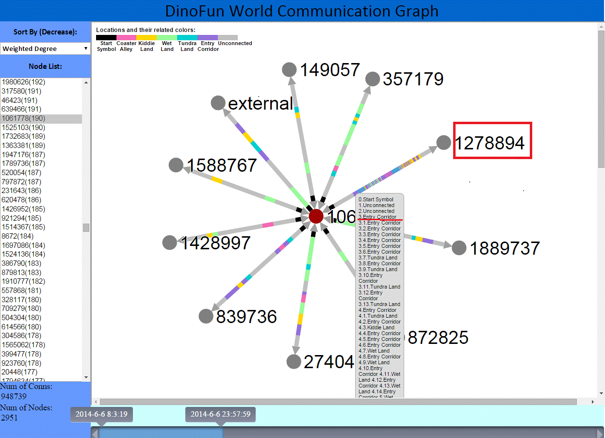605x438 pixels.
Task: Click the timeline left arrow button
Action: coord(95,433)
